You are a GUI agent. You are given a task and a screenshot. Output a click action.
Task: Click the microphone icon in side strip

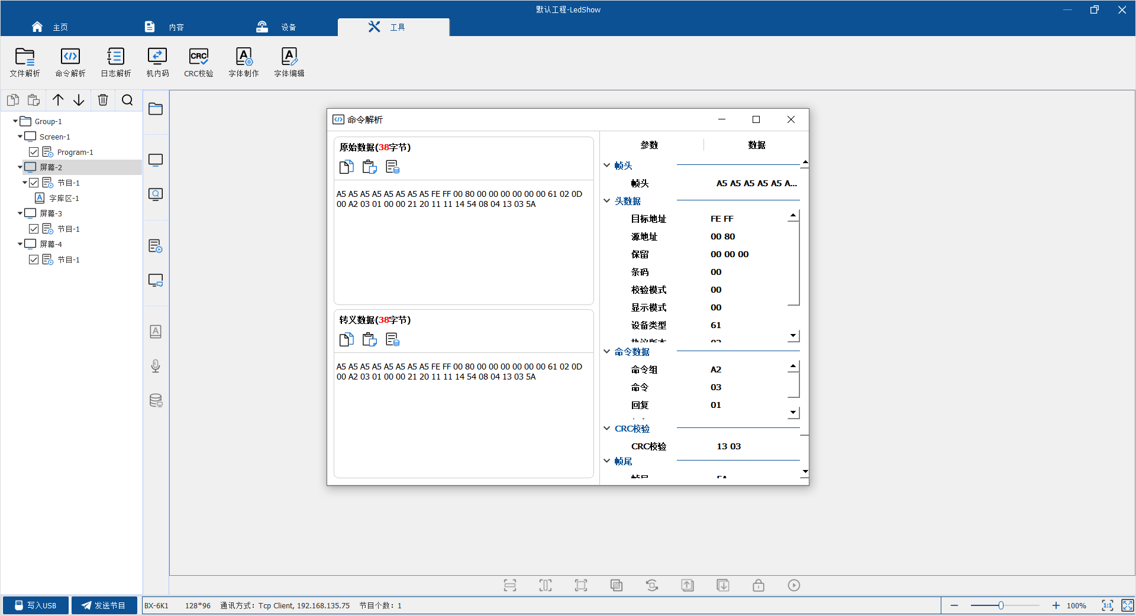pos(156,366)
